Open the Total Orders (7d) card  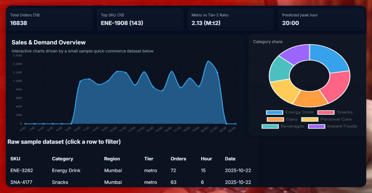point(50,19)
